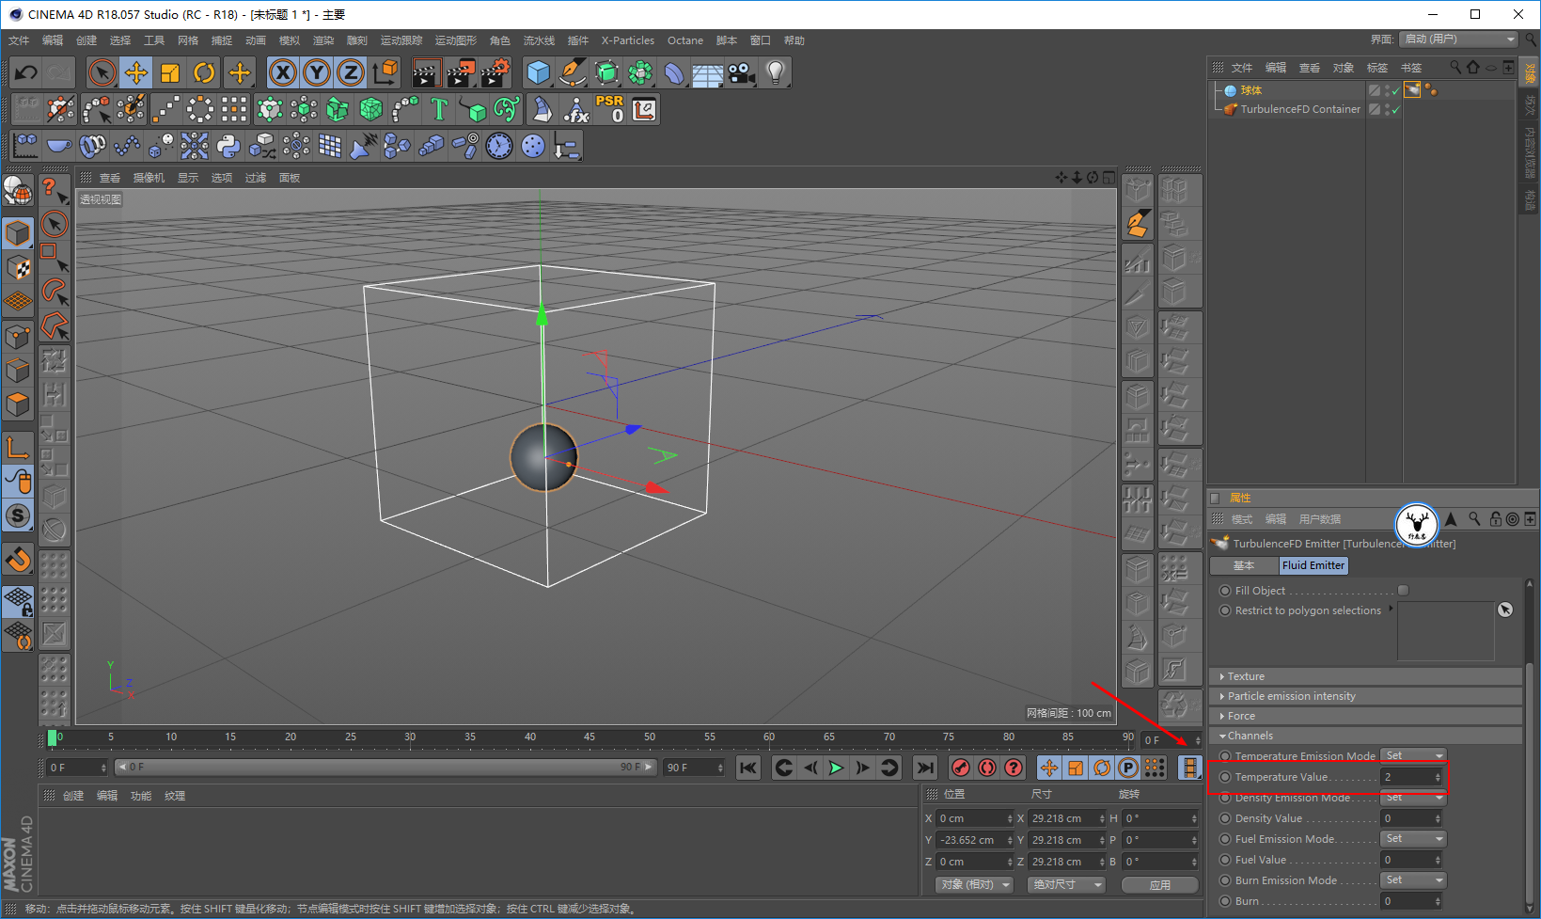Click the orange magnet icon in left palette
The height and width of the screenshot is (919, 1541).
tap(18, 560)
